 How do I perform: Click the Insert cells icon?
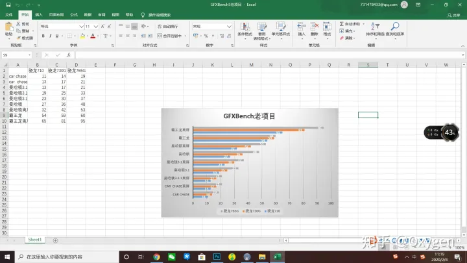[x=302, y=27]
